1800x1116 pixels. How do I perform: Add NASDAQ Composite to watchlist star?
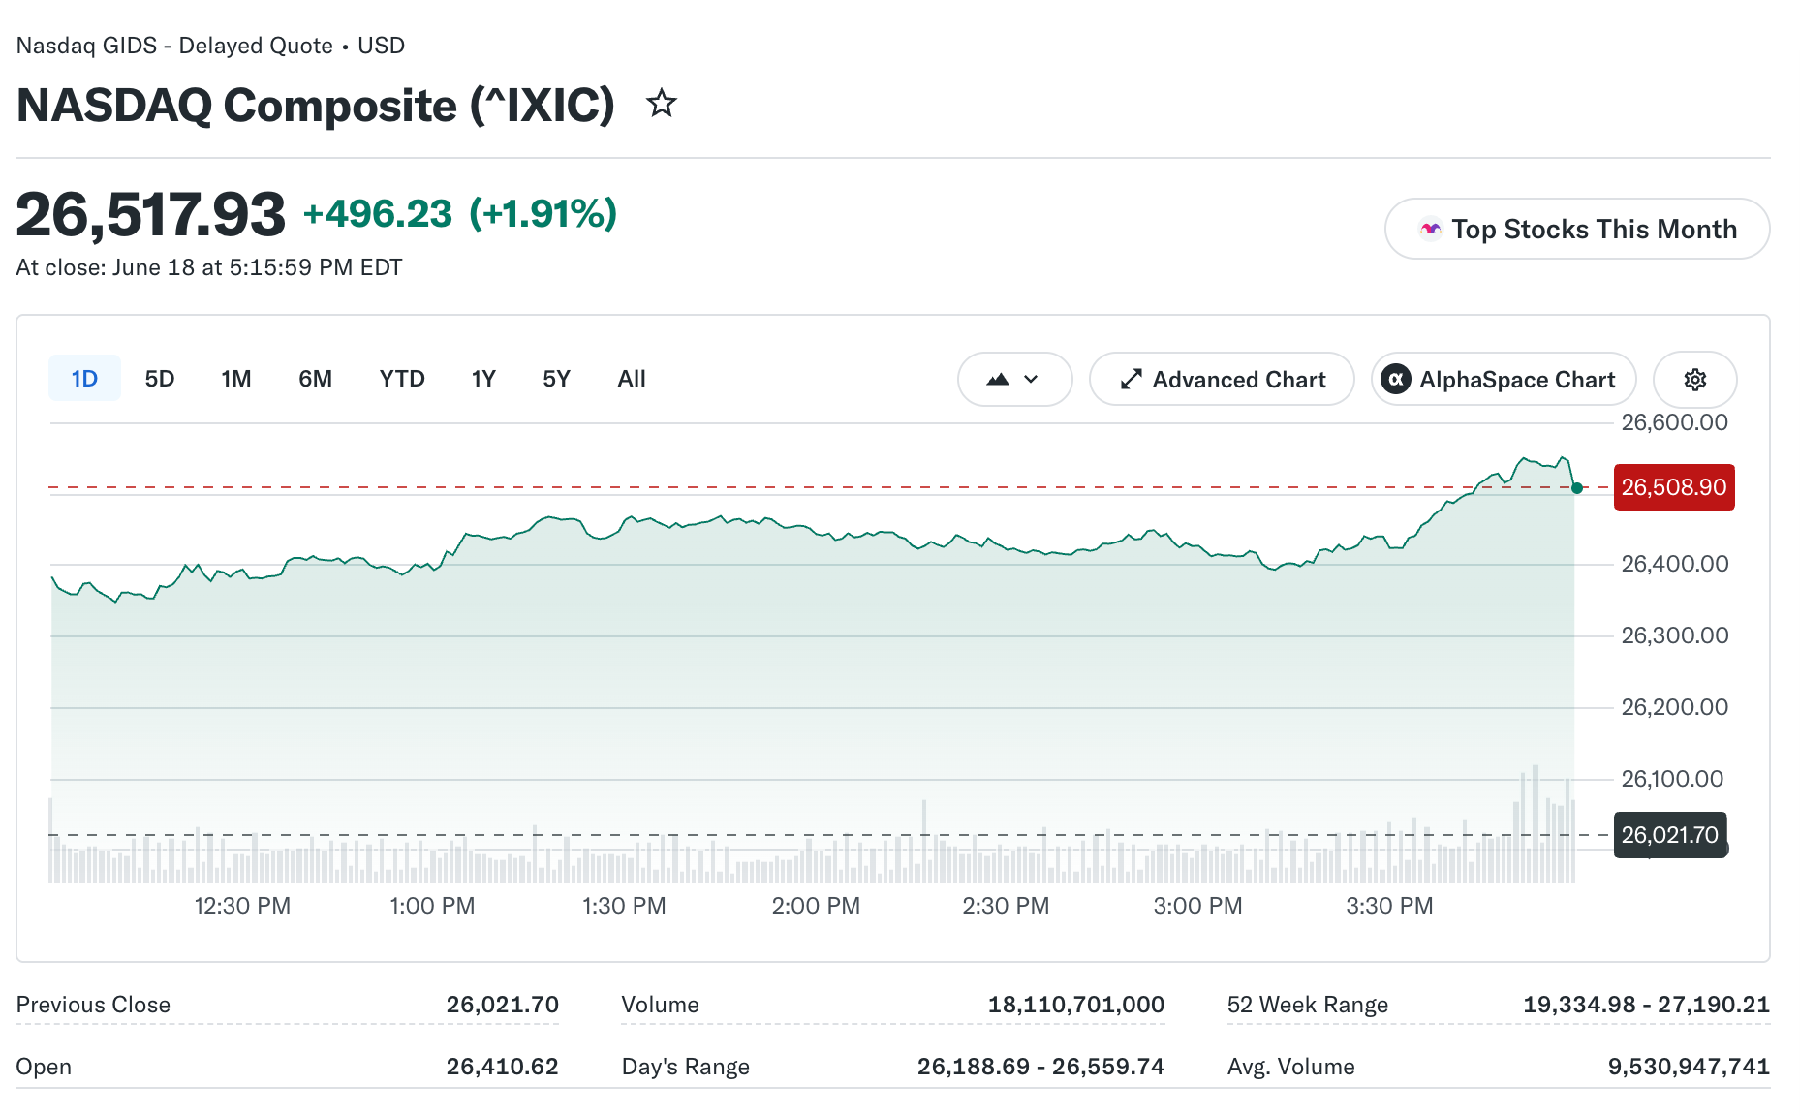pyautogui.click(x=662, y=103)
